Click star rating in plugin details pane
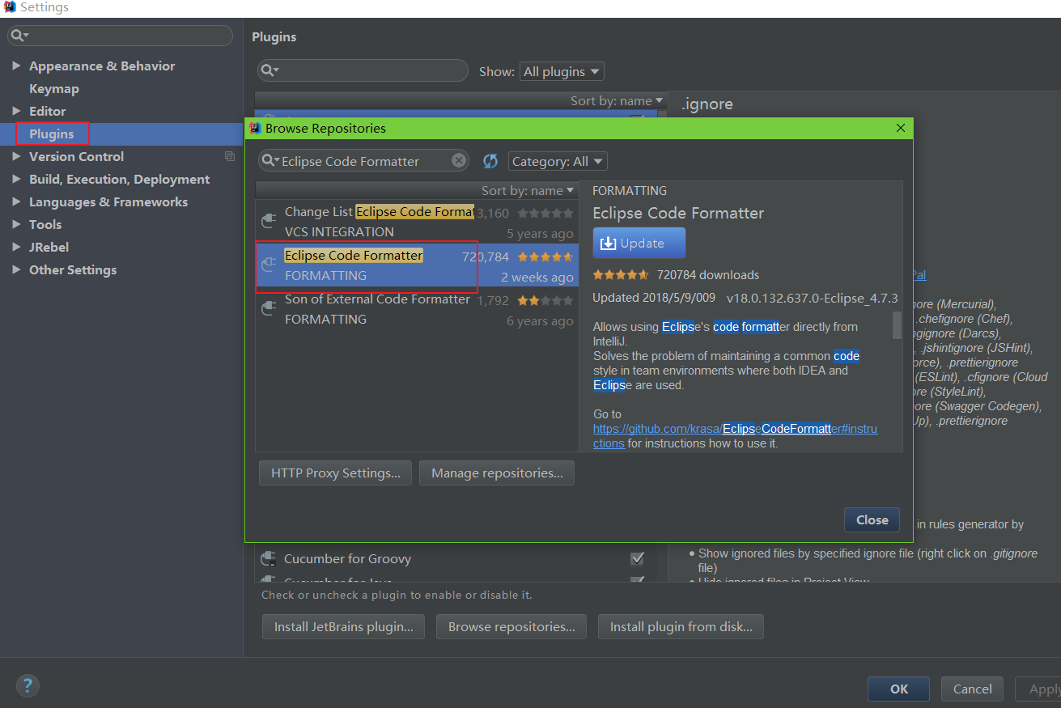1061x708 pixels. [x=621, y=275]
